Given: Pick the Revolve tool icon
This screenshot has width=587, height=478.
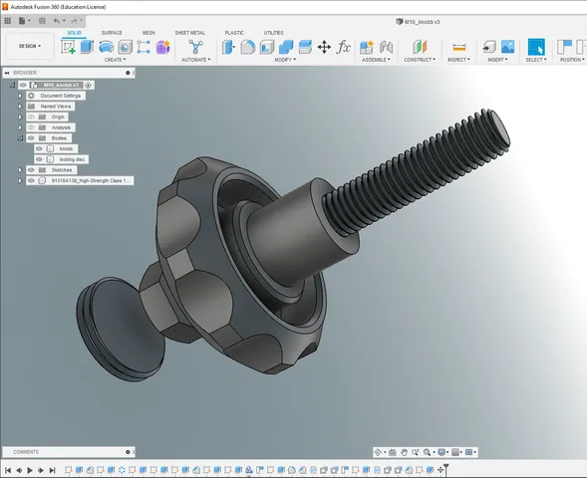Looking at the screenshot, I should (107, 47).
